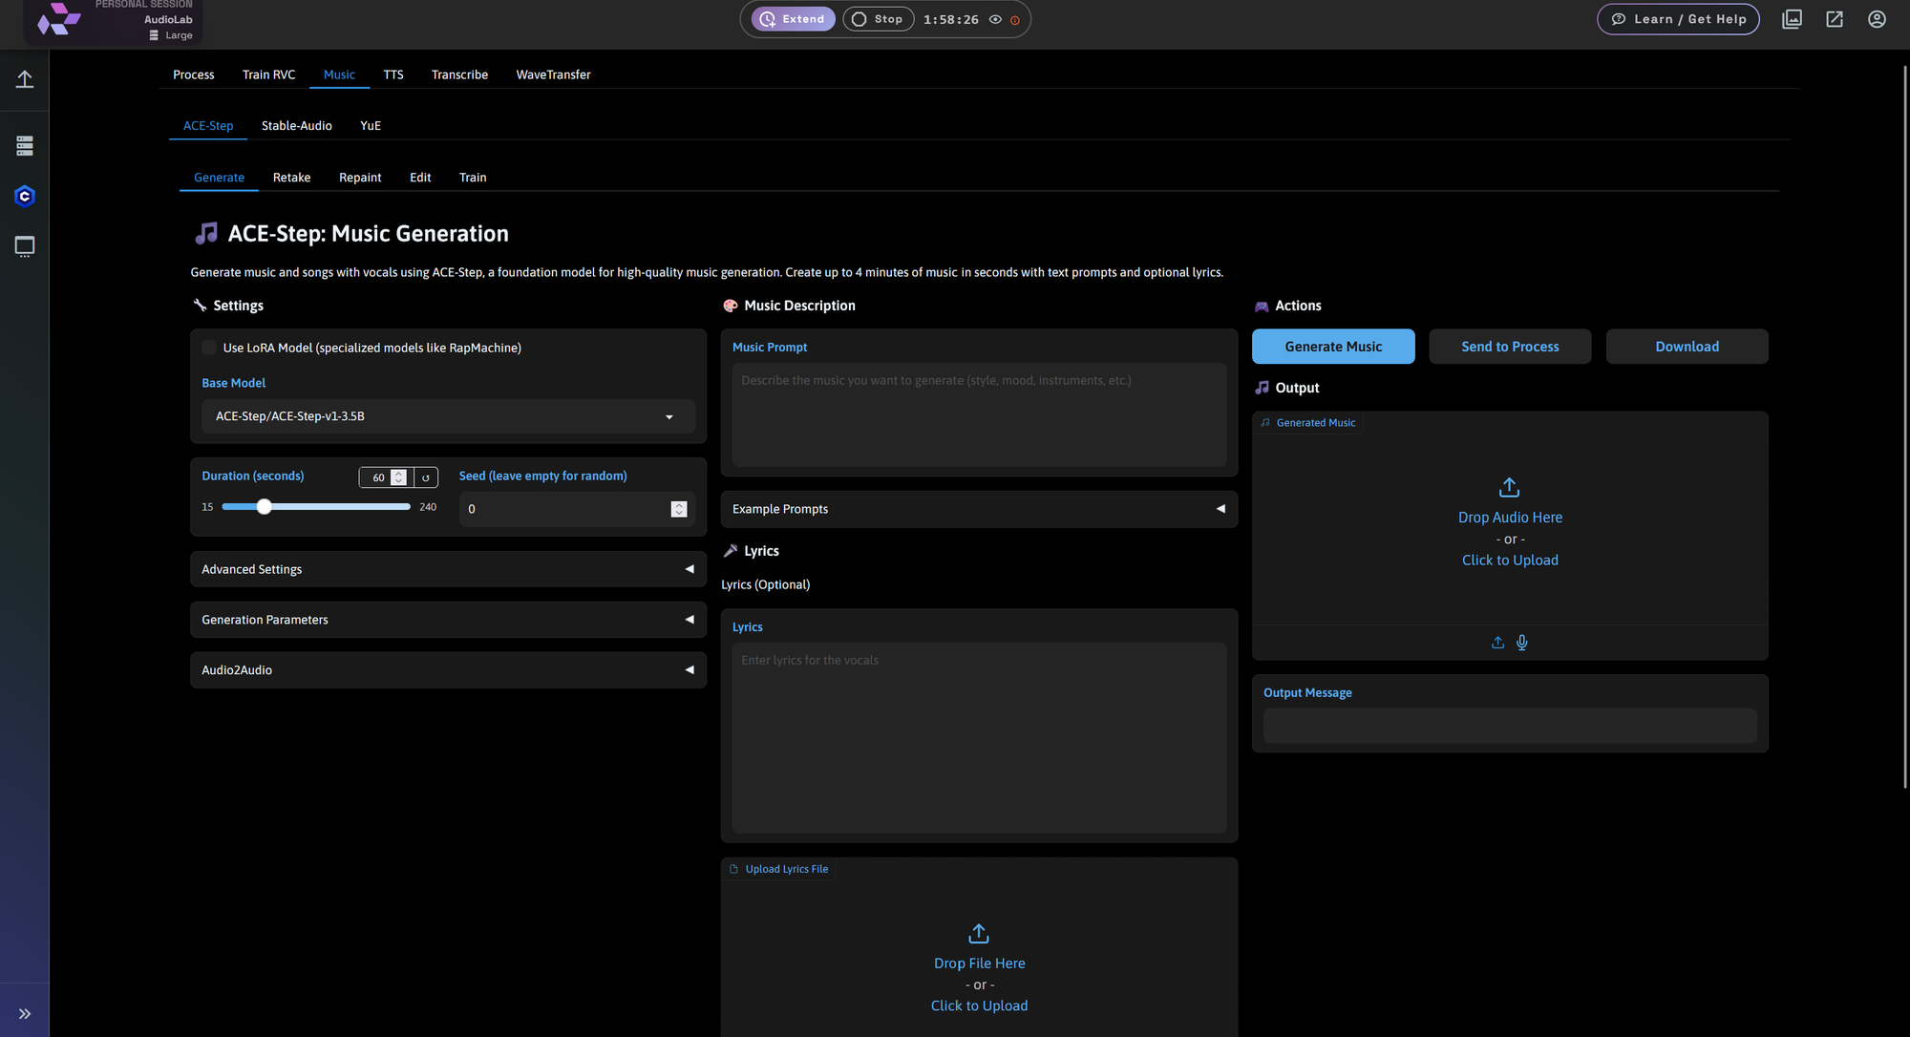This screenshot has height=1037, width=1910.
Task: Click the Generate Music button
Action: coord(1333,346)
